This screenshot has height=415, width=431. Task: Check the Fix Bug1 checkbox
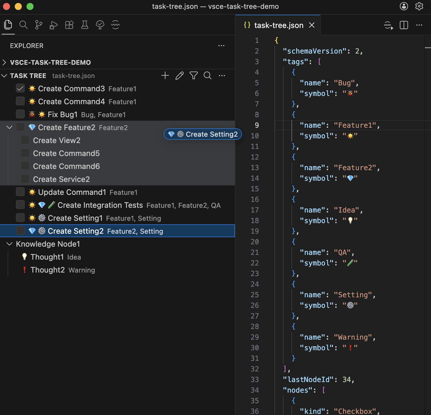(x=20, y=114)
